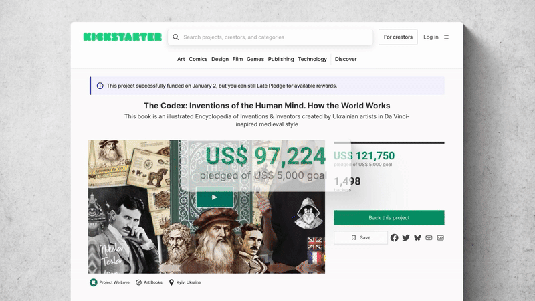Play the project video
This screenshot has width=535, height=301.
pyautogui.click(x=215, y=197)
